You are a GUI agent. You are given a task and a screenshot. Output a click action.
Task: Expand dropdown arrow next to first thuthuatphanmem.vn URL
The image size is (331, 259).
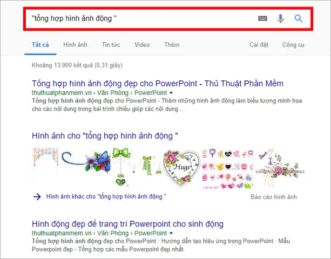click(x=171, y=93)
